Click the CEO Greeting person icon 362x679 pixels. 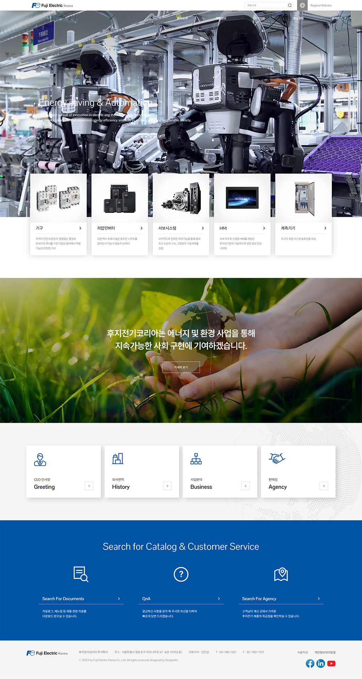point(40,459)
